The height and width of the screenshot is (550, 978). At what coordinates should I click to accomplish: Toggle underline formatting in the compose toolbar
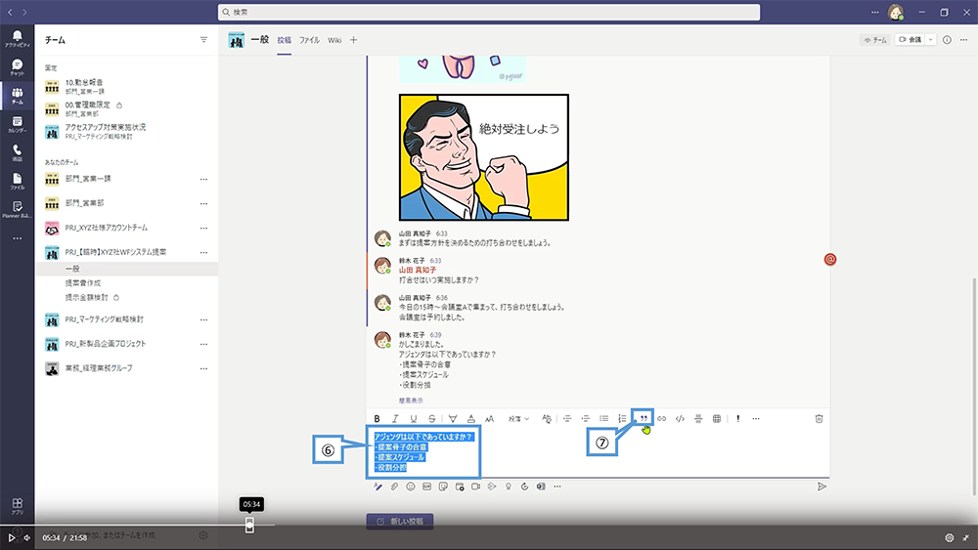pyautogui.click(x=413, y=418)
